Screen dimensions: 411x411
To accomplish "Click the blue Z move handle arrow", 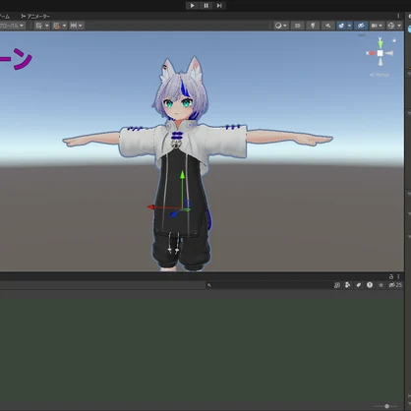I will [x=174, y=214].
